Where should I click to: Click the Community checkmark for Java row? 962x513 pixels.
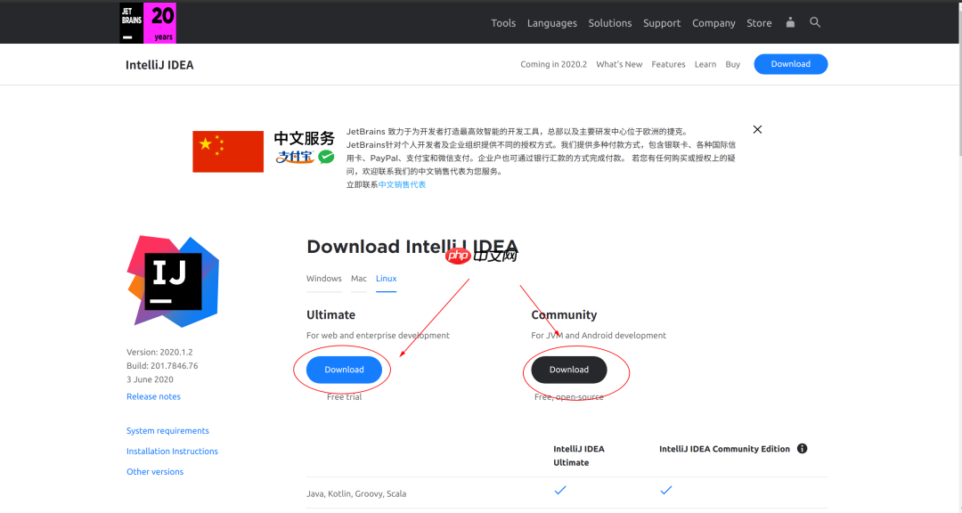(x=666, y=491)
